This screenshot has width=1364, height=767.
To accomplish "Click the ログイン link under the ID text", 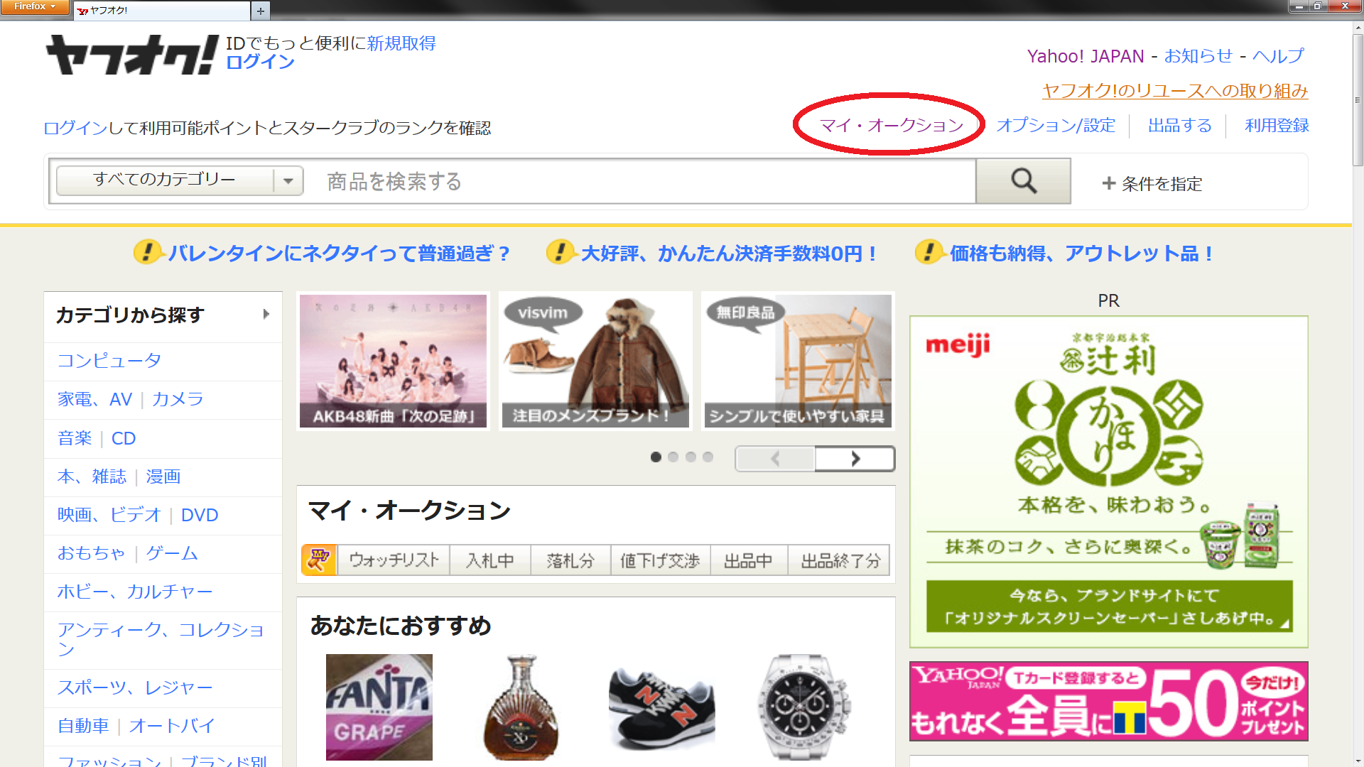I will tap(260, 62).
